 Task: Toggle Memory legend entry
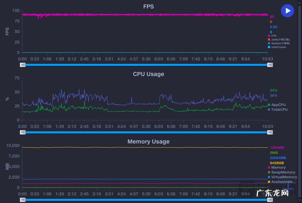(277, 167)
